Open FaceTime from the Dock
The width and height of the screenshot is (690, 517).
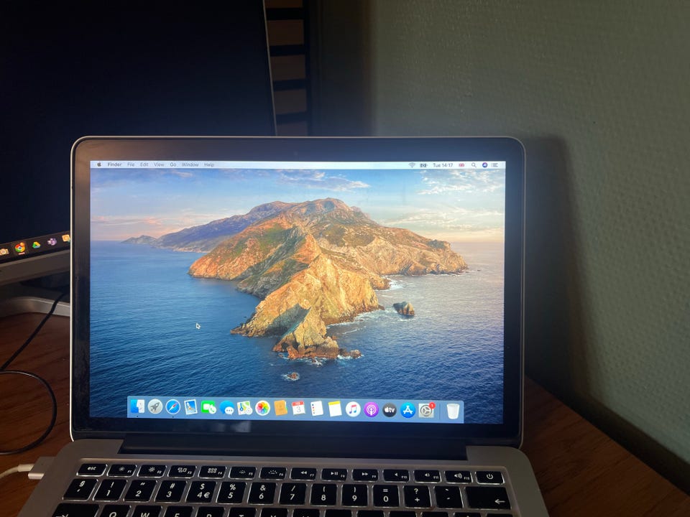click(x=208, y=408)
